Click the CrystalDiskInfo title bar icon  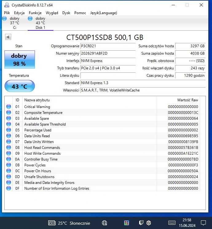(x=7, y=5)
